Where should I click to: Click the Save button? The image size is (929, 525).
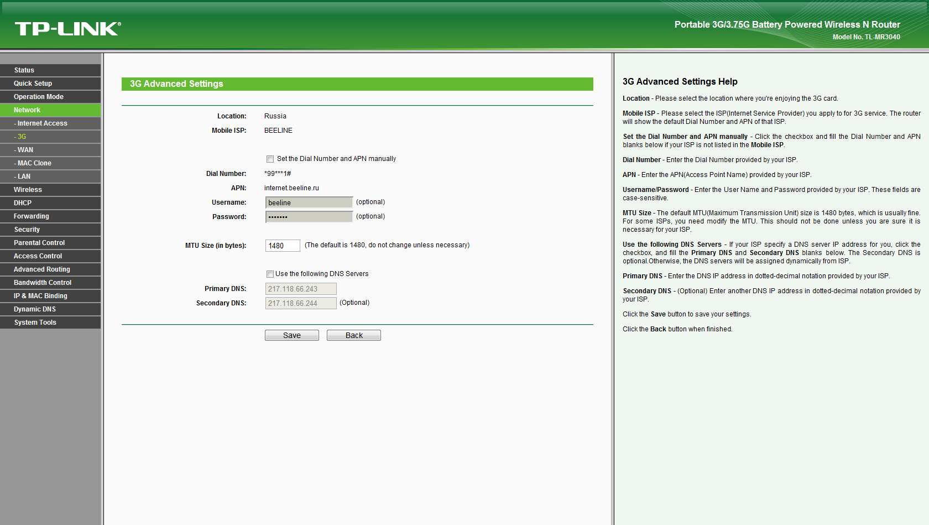tap(292, 335)
